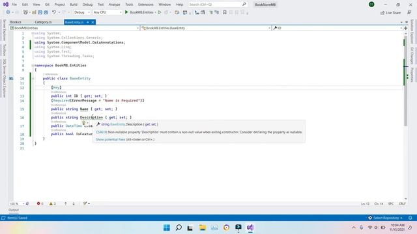Open Windows Search from the taskbar

pos(179,227)
